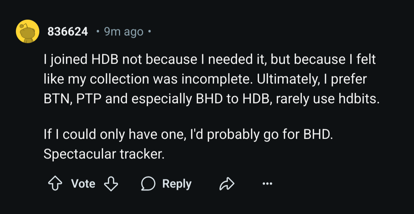The height and width of the screenshot is (214, 414).
Task: Click the "Vote" count label
Action: point(83,184)
